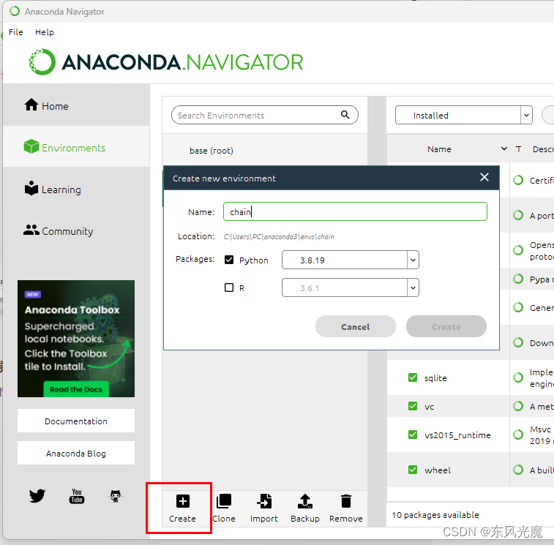Click the status circle in vs2015_runtime row
Image resolution: width=554 pixels, height=545 pixels.
click(518, 435)
